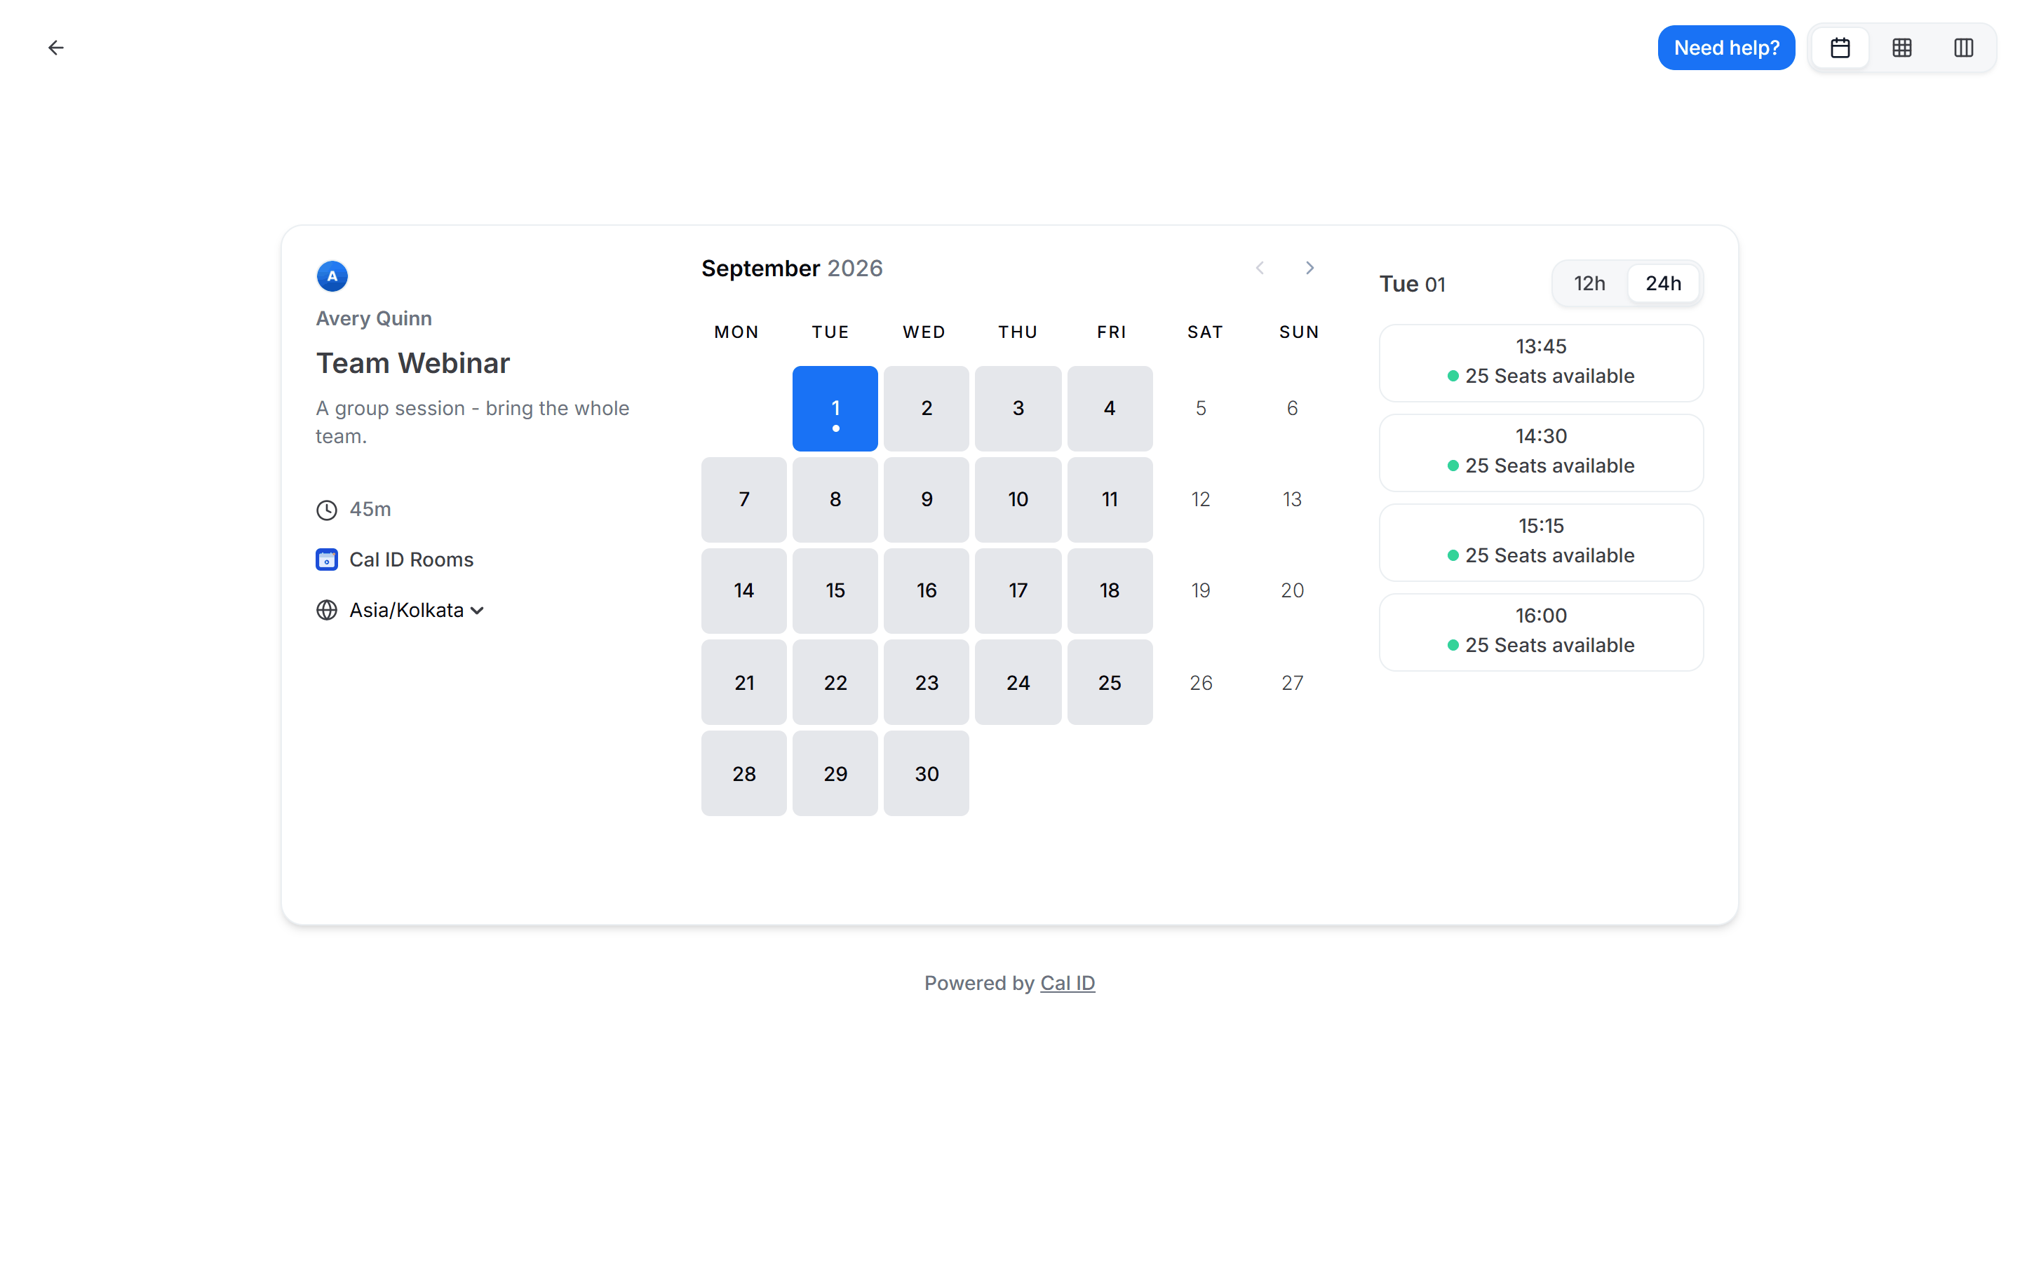
Task: Click the Cal ID Rooms location icon
Action: pyautogui.click(x=326, y=559)
